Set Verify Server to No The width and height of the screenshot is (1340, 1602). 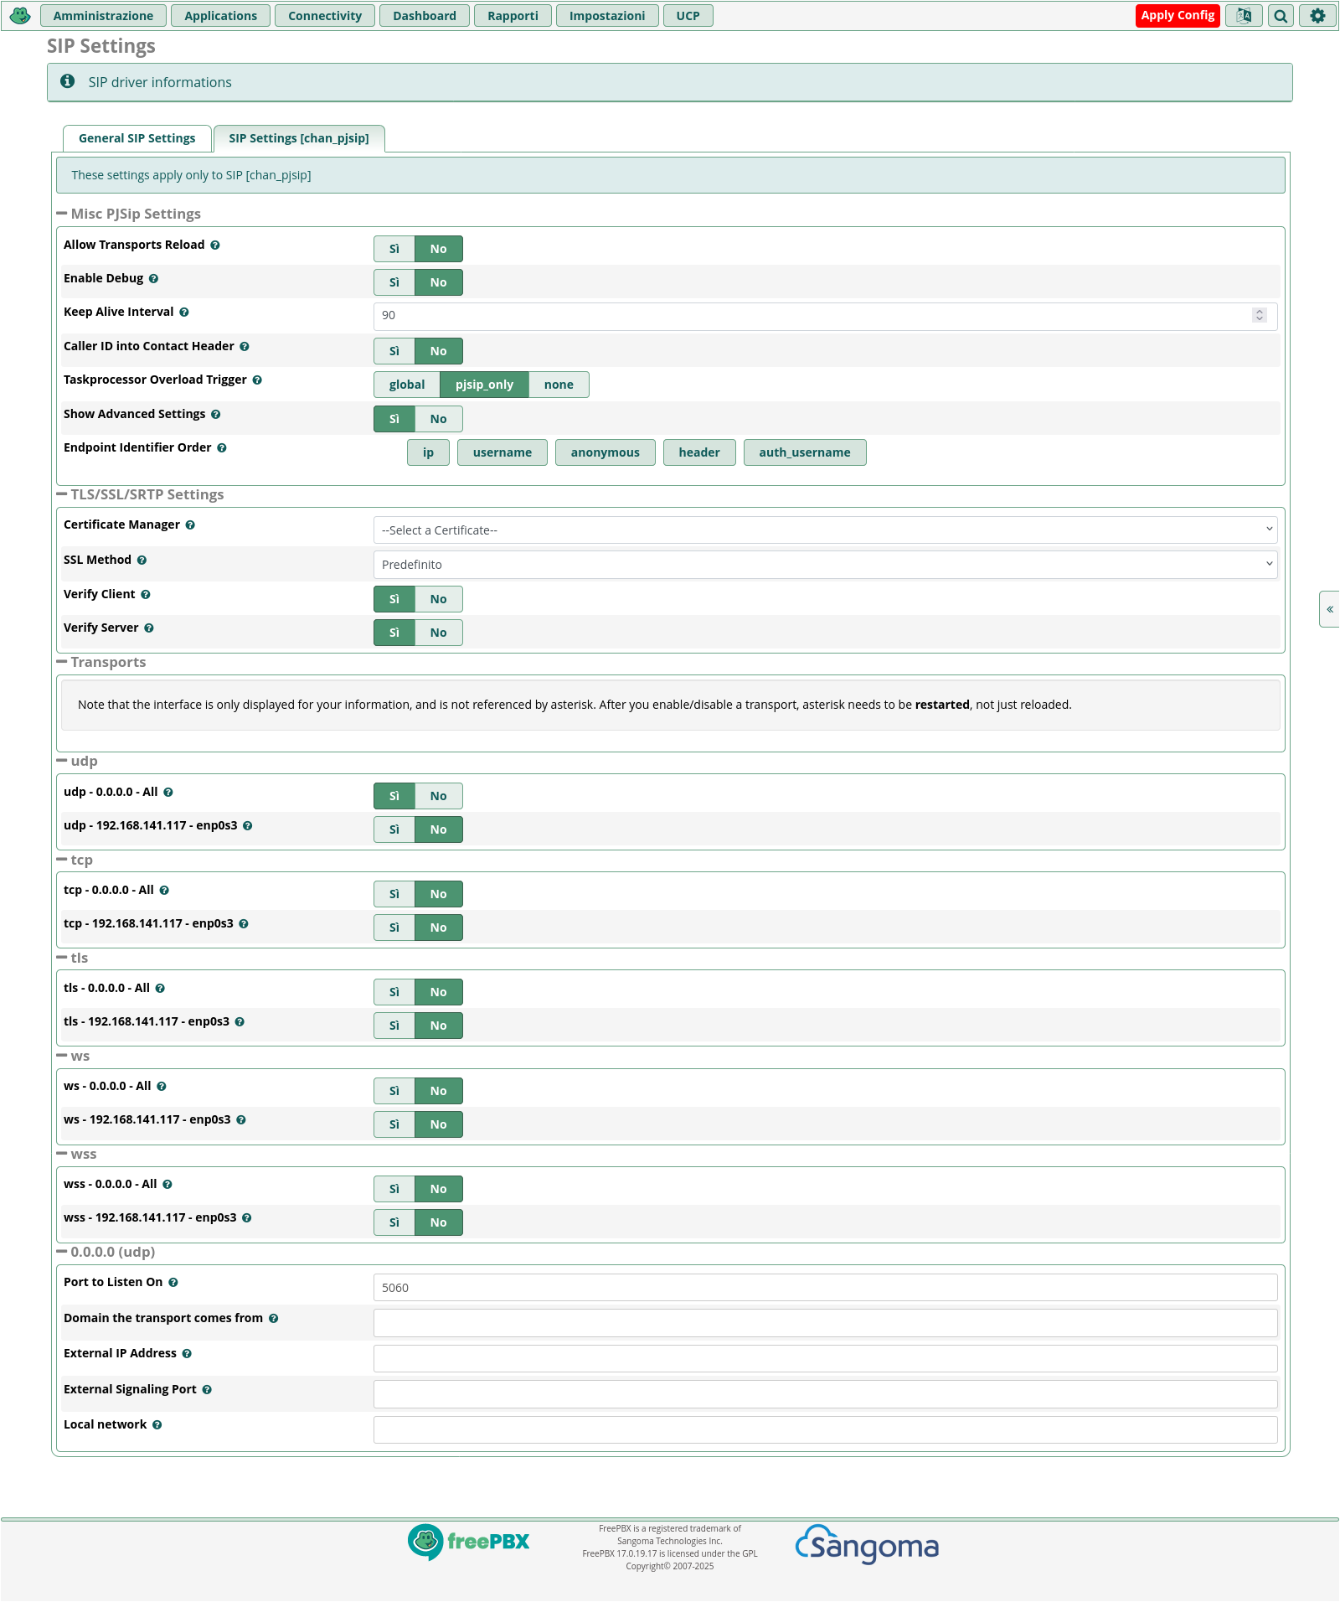[x=439, y=633]
